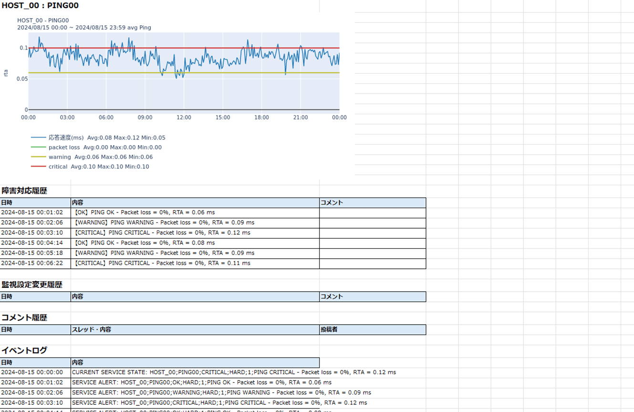This screenshot has height=412, width=634.
Task: Select the 内容 header in 障害対応履歴 table
Action: (x=195, y=203)
